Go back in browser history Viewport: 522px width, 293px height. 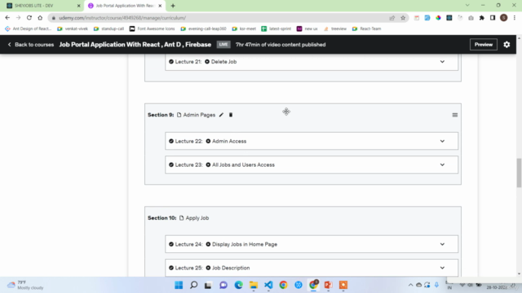coord(7,18)
